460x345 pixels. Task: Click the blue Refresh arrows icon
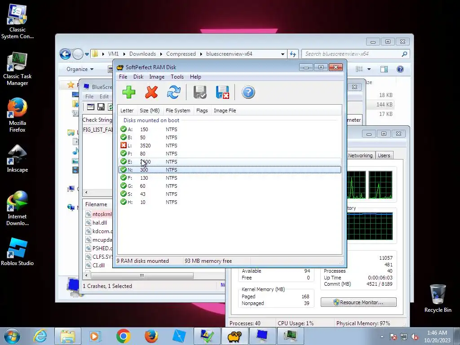tap(174, 93)
